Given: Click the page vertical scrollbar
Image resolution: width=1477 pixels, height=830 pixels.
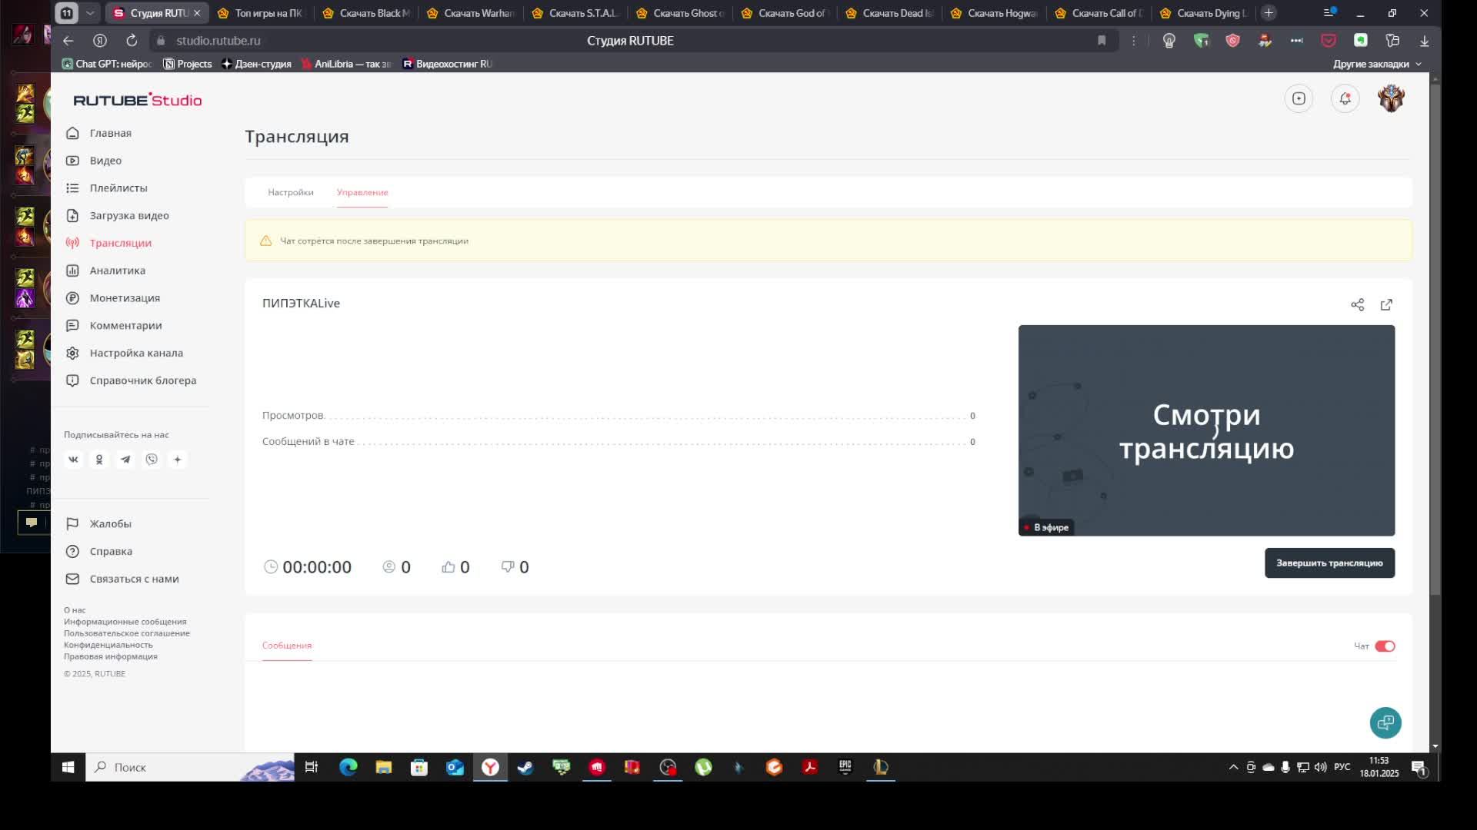Looking at the screenshot, I should (1435, 338).
